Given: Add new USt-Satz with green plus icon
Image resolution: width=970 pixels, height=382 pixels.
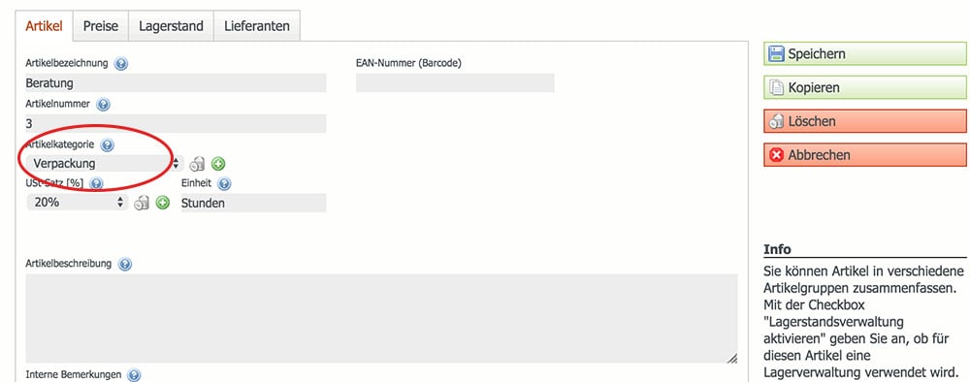Looking at the screenshot, I should [163, 202].
